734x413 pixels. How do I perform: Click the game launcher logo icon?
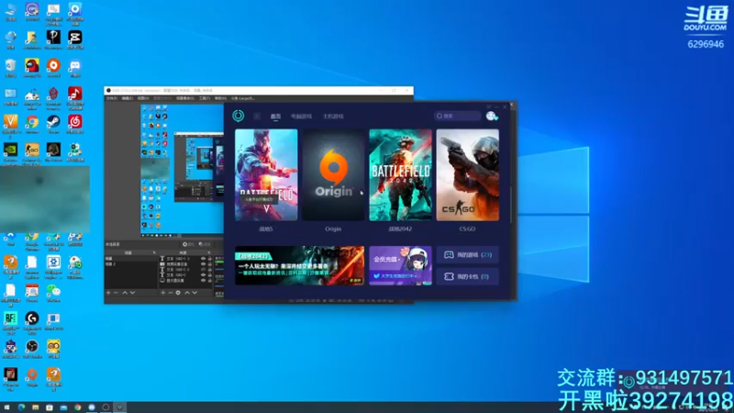pyautogui.click(x=239, y=116)
